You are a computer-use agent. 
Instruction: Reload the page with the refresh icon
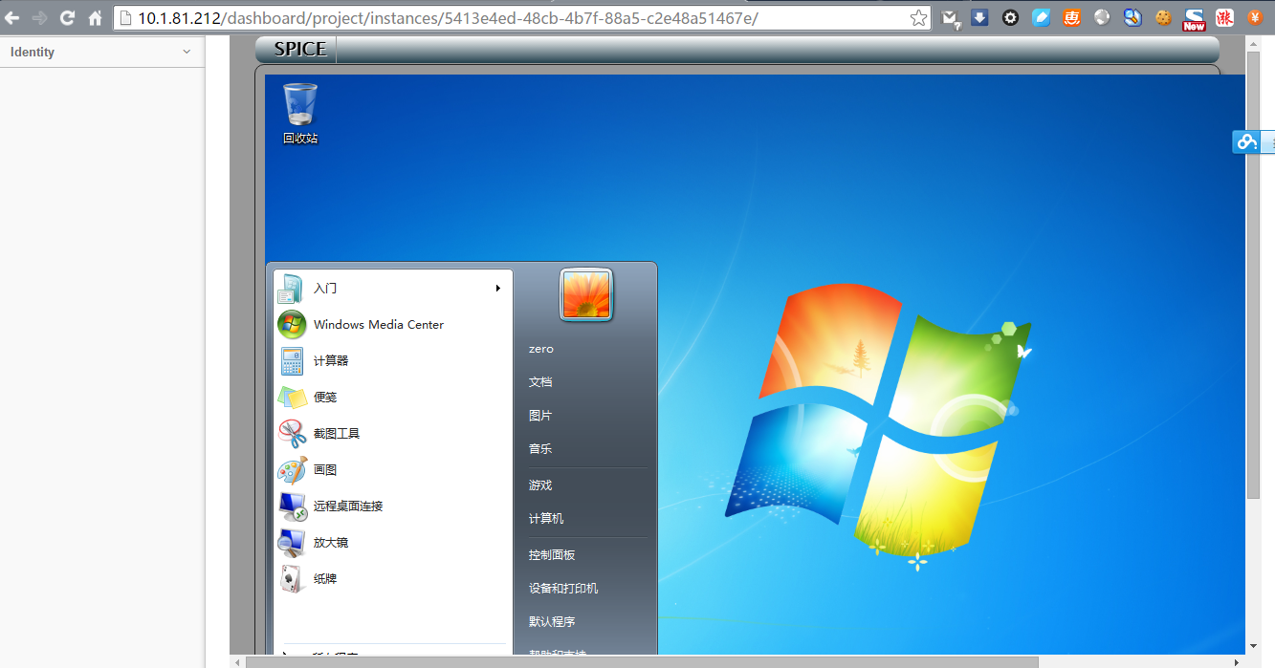[67, 18]
